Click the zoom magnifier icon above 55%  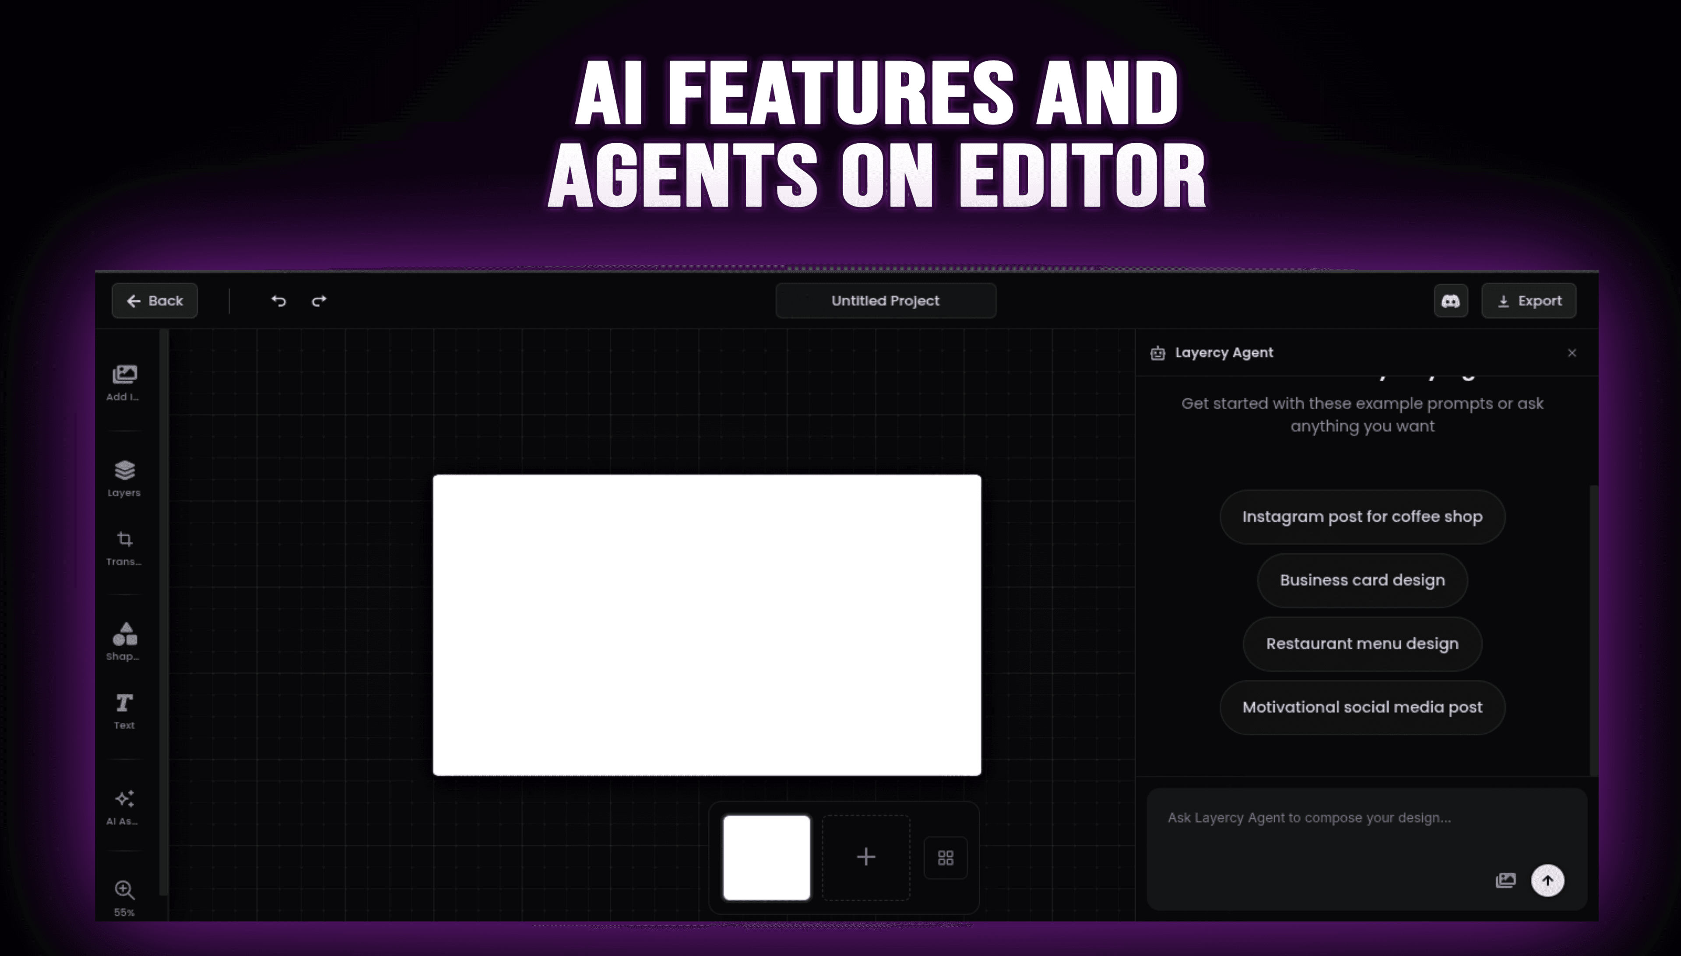coord(123,889)
